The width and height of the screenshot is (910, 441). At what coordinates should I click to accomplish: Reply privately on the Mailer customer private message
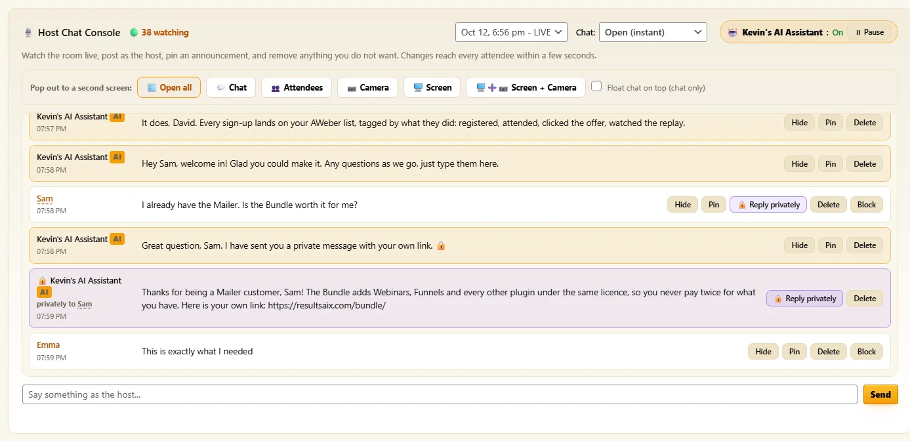(x=804, y=299)
